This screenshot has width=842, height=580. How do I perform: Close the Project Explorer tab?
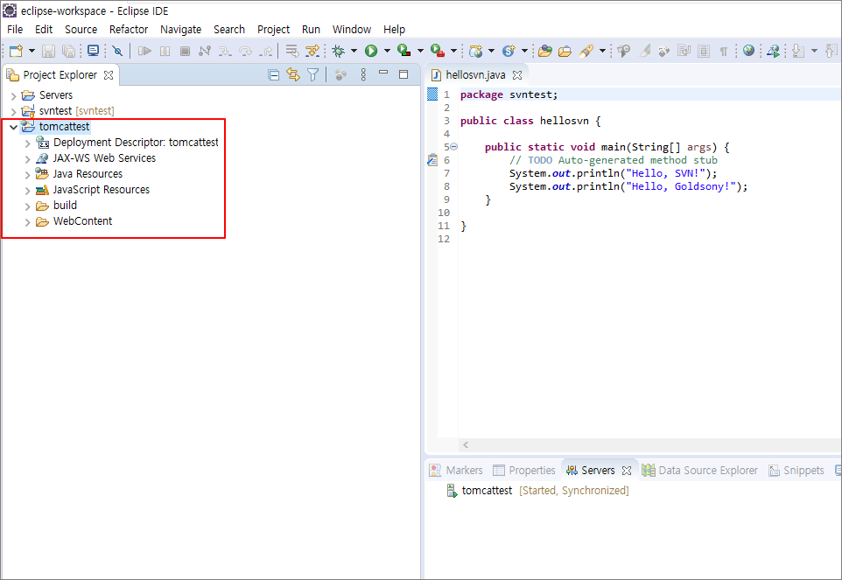click(109, 75)
